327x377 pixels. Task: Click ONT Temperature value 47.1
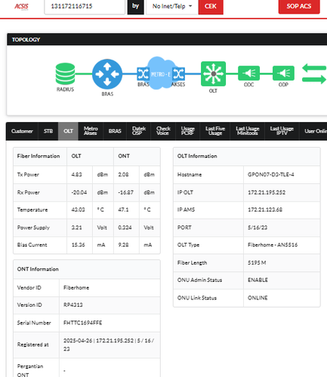click(123, 210)
